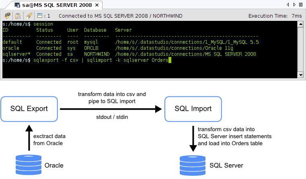Screen dimensions: 306x179
Task: Click the SQL Export box in diagram
Action: pyautogui.click(x=29, y=109)
